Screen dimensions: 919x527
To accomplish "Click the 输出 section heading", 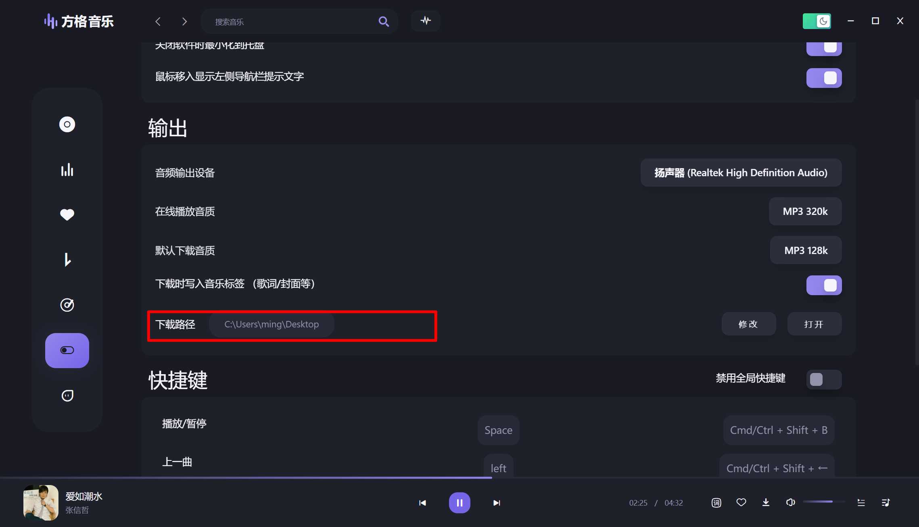I will pos(167,128).
